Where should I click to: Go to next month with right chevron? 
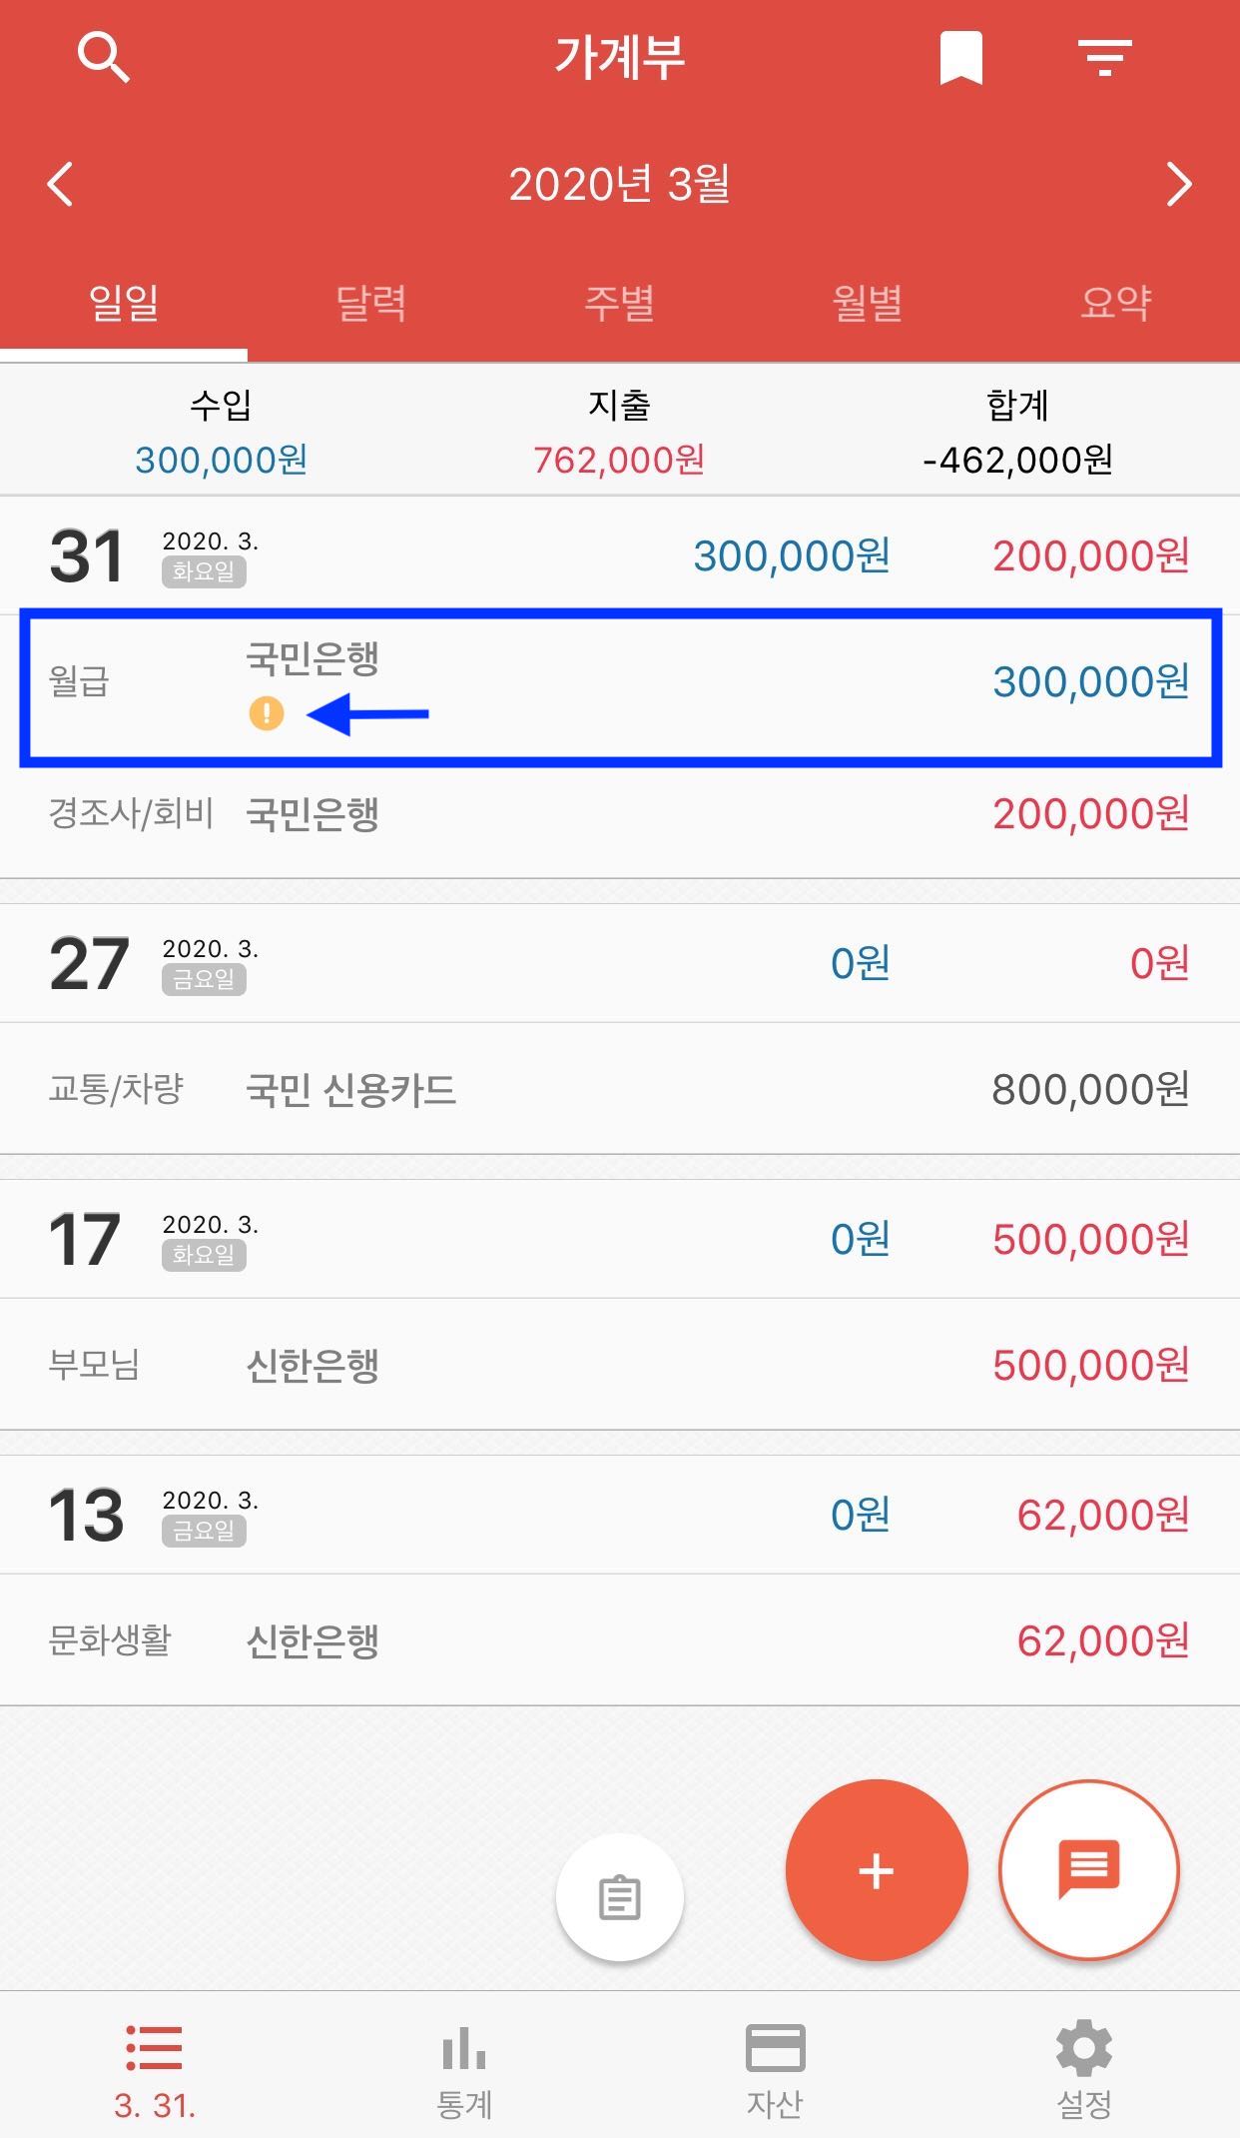click(x=1179, y=184)
